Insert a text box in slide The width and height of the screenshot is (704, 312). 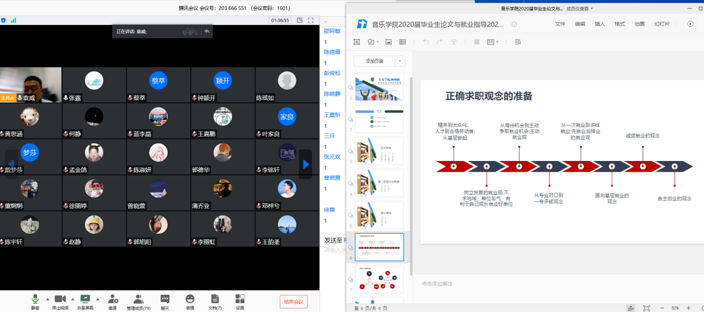(x=356, y=42)
